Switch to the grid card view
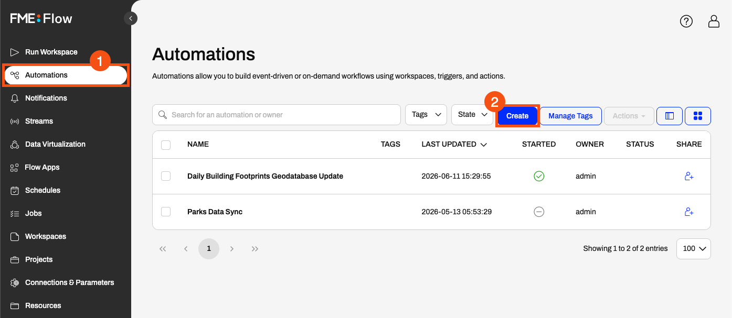732x318 pixels. tap(698, 116)
